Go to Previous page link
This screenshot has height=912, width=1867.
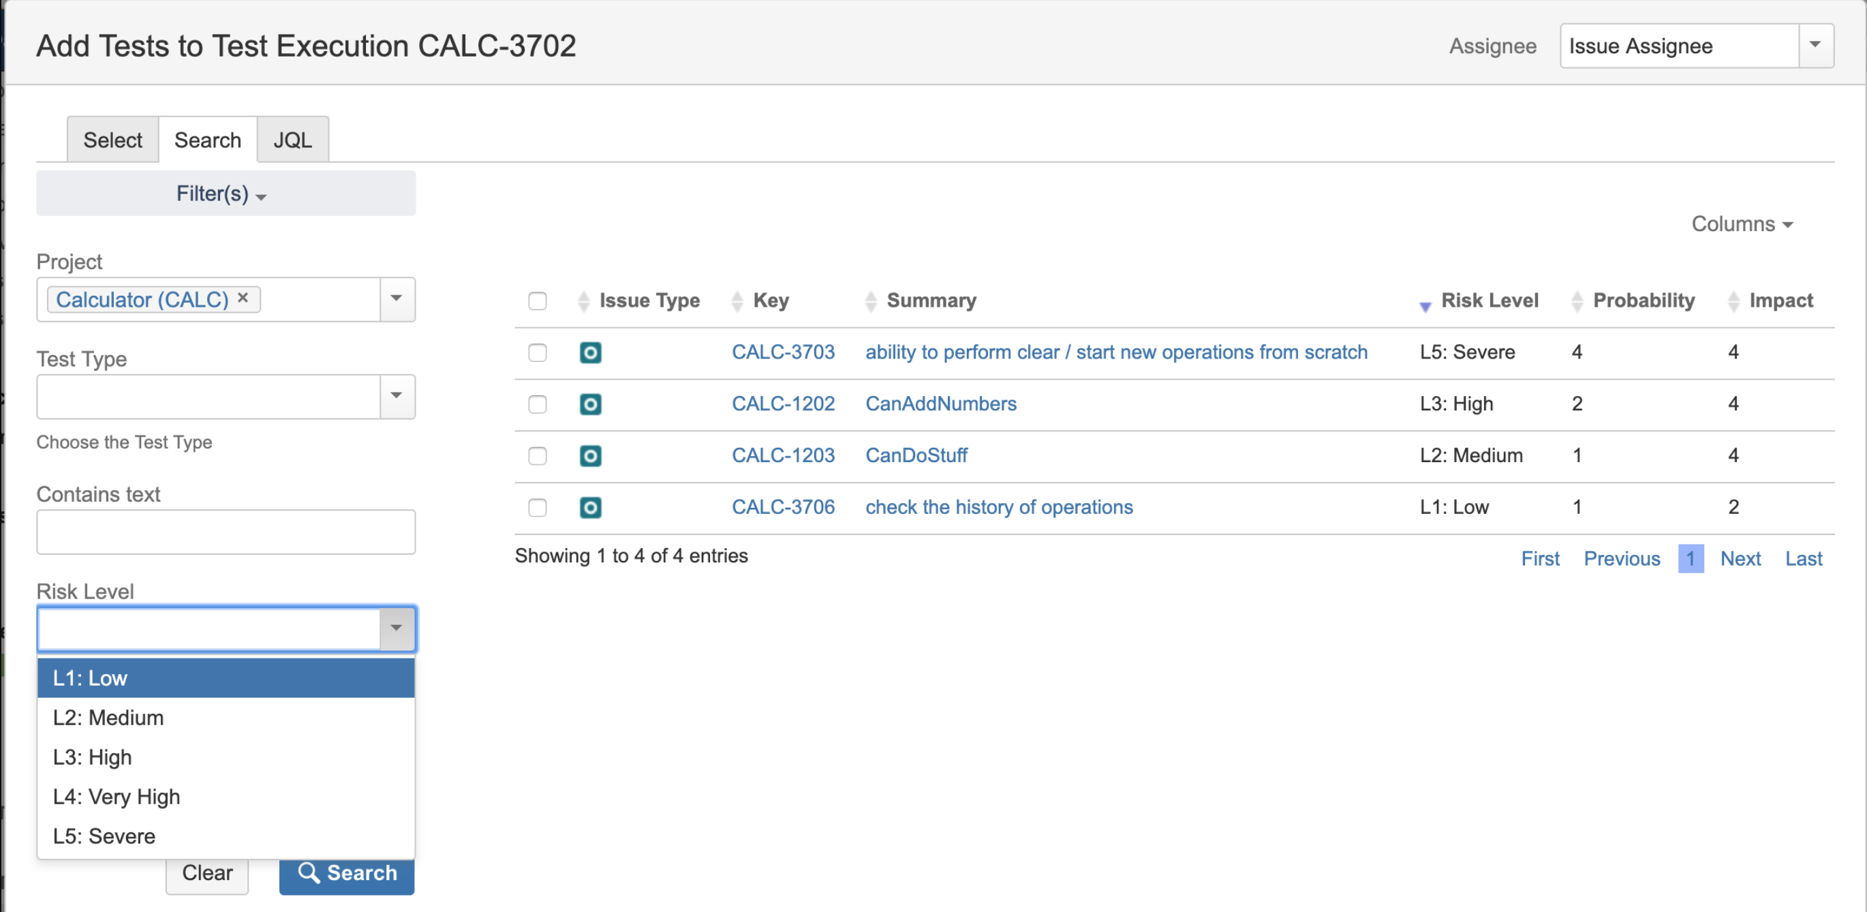coord(1621,558)
